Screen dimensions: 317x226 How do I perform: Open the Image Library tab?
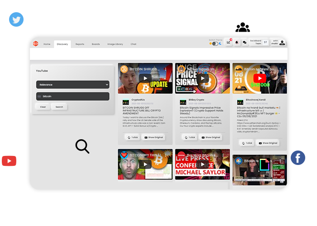pyautogui.click(x=115, y=44)
